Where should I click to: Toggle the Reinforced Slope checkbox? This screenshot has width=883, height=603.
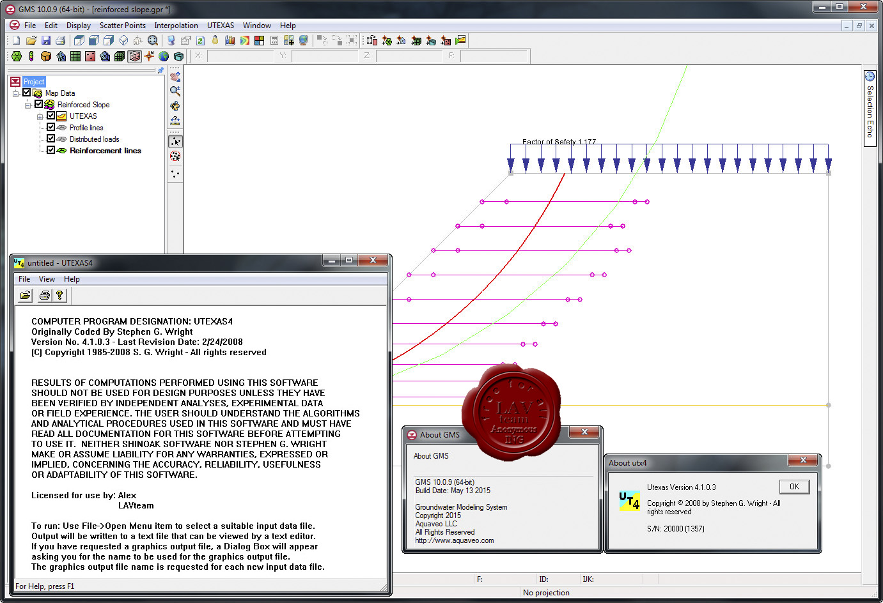(x=39, y=104)
